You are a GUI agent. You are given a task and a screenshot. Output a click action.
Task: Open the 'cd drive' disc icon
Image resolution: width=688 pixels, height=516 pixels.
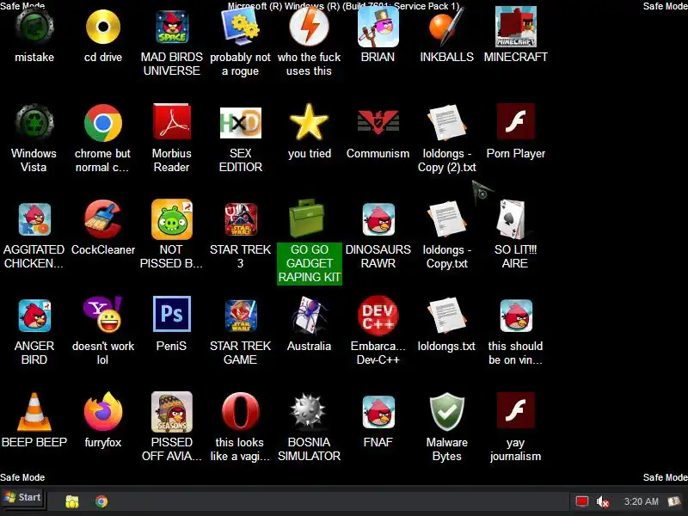pos(103,28)
